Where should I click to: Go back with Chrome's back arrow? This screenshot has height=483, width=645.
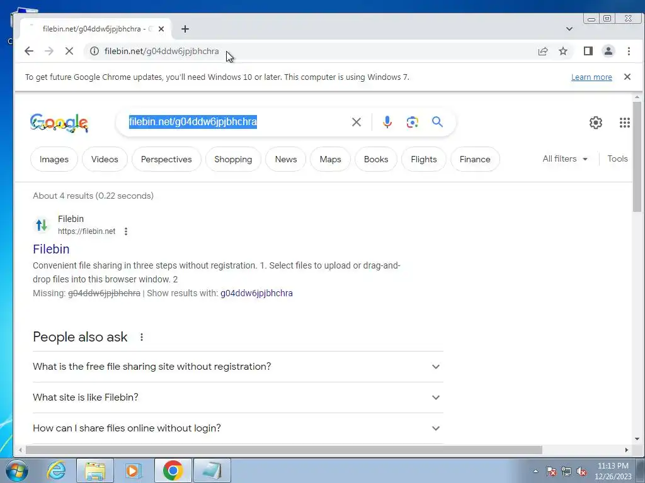coord(29,51)
